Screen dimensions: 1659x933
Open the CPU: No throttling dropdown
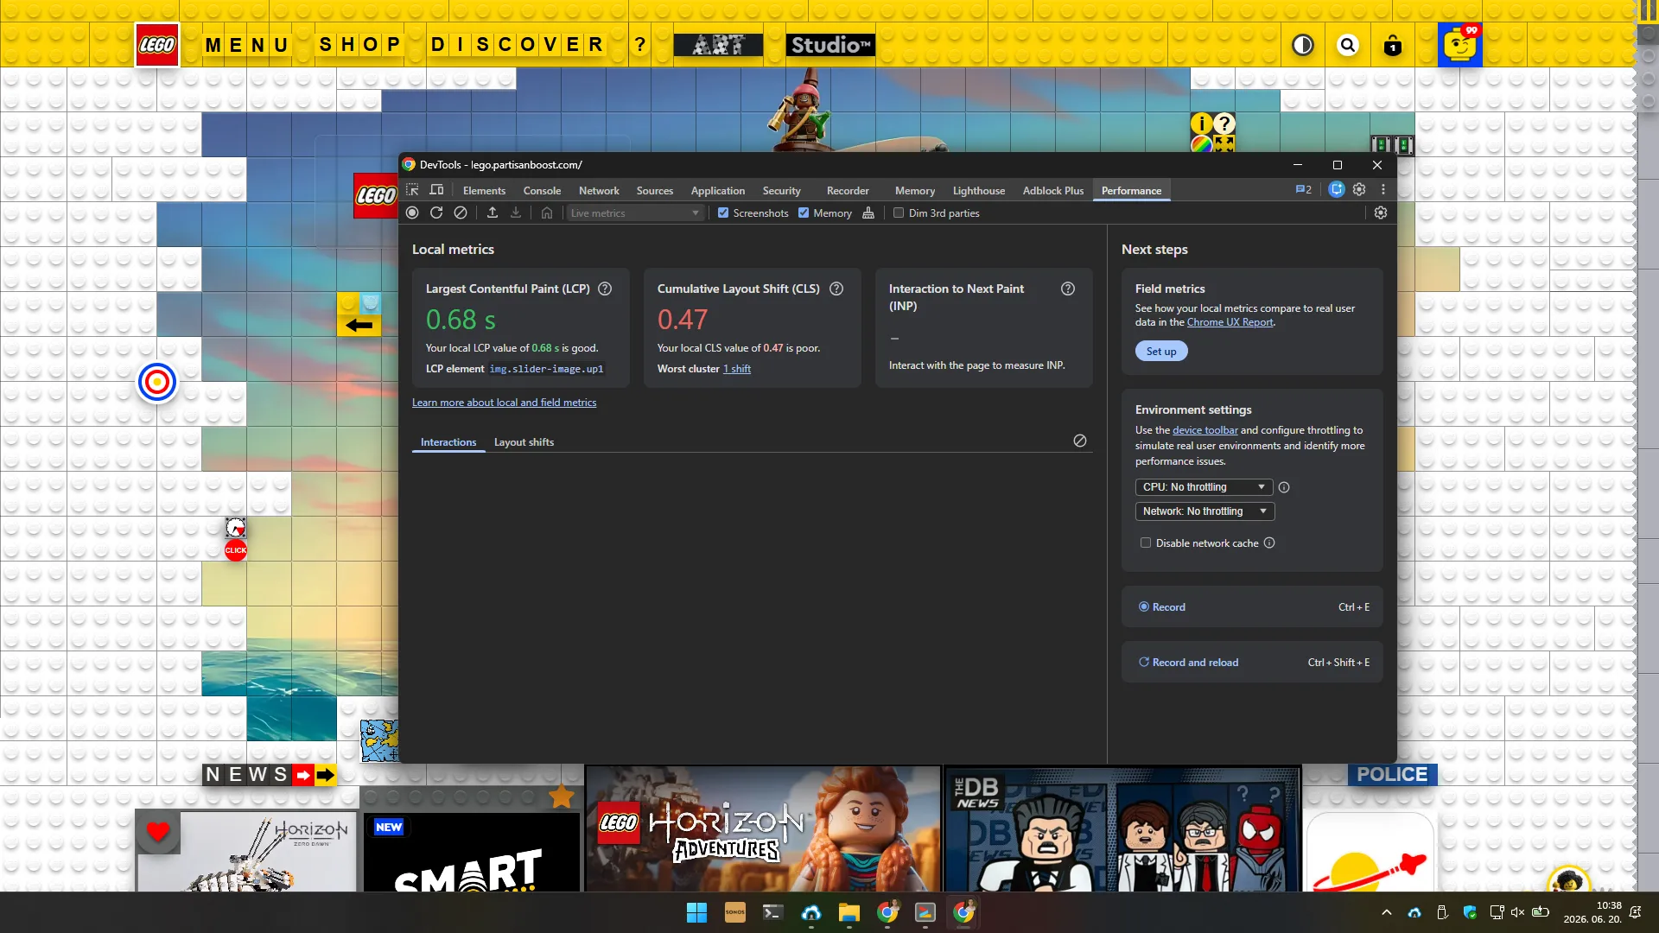tap(1204, 487)
